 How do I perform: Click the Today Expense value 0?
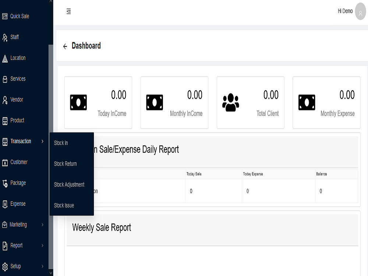click(248, 191)
